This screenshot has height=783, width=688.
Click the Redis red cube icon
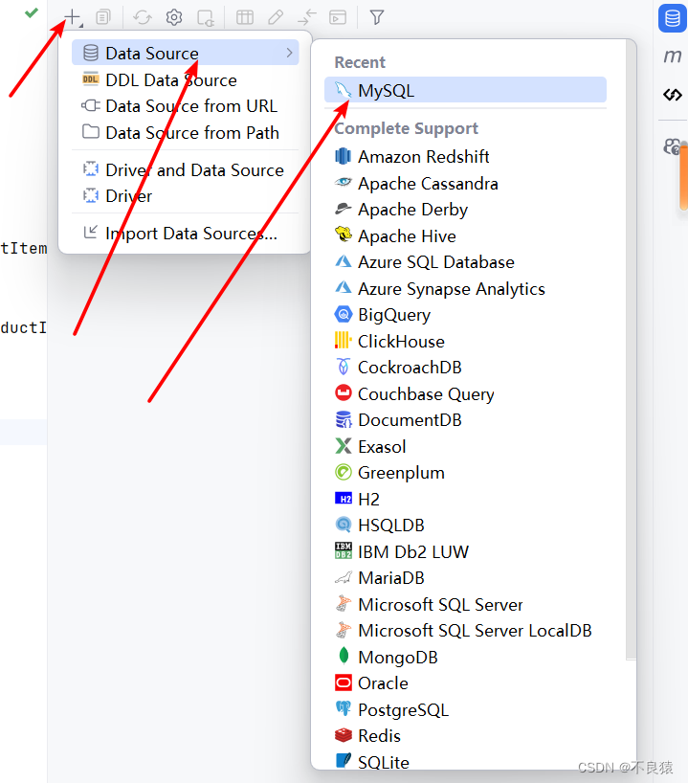(x=343, y=734)
